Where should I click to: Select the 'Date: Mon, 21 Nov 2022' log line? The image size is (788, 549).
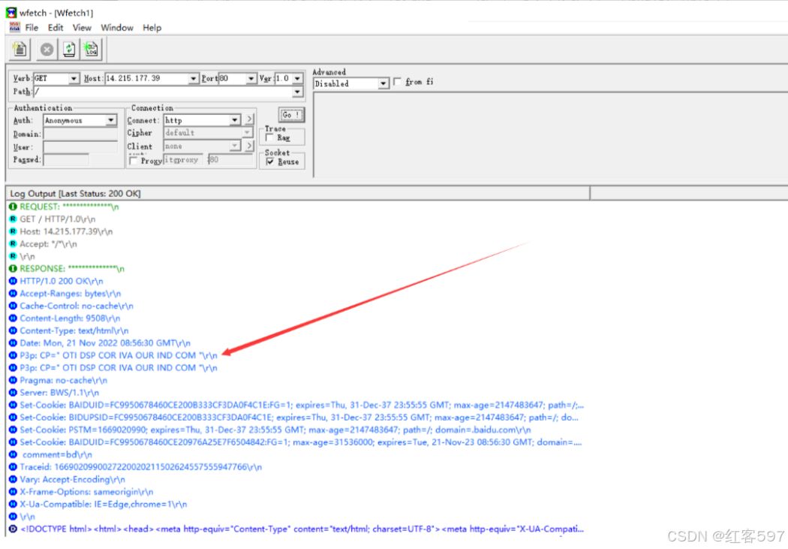point(105,343)
